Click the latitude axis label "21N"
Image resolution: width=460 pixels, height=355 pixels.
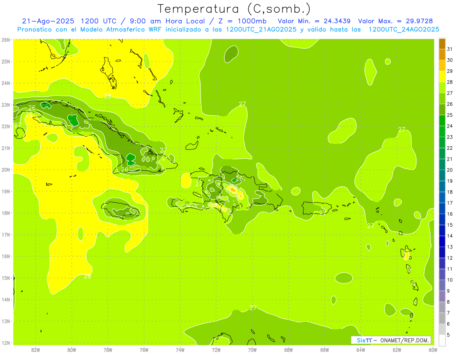pyautogui.click(x=5, y=148)
